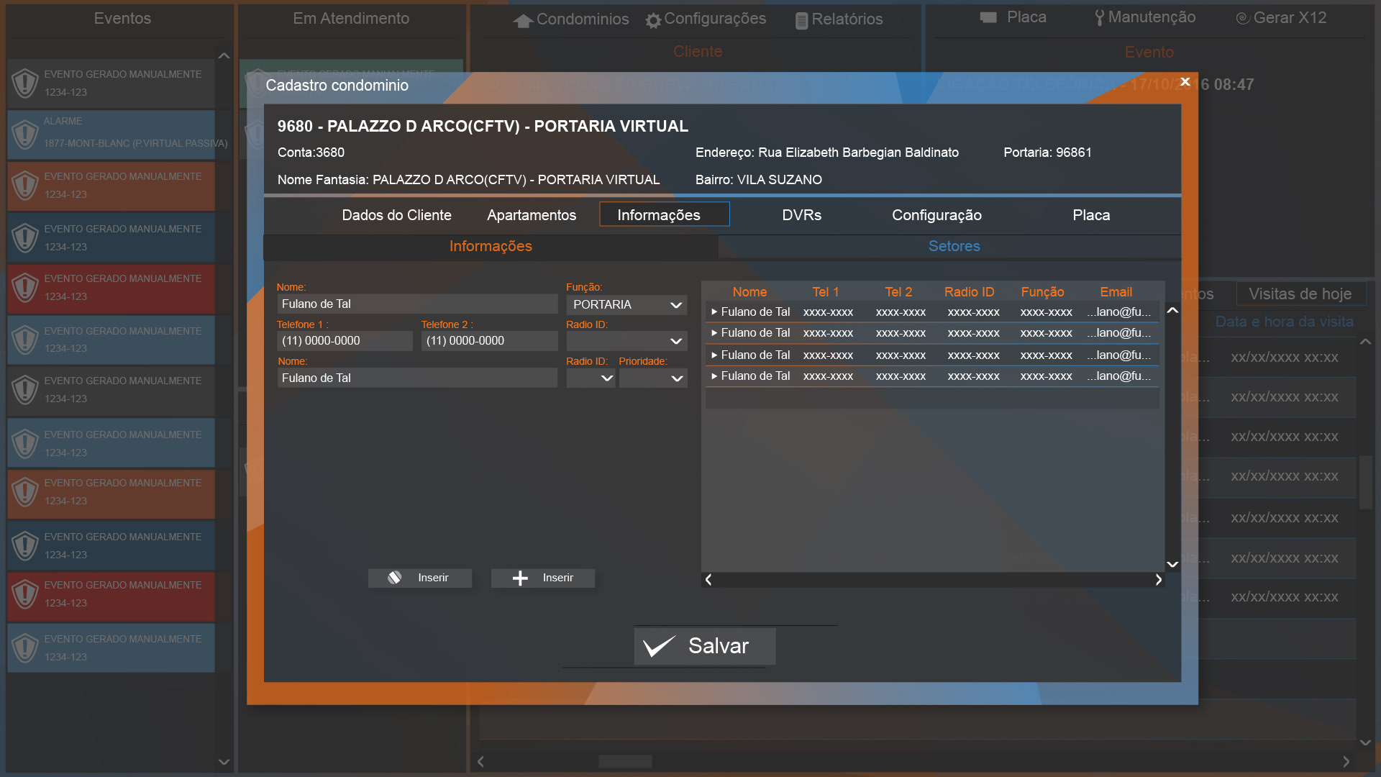Sort table by Função column header
The width and height of the screenshot is (1381, 777).
pyautogui.click(x=1042, y=292)
